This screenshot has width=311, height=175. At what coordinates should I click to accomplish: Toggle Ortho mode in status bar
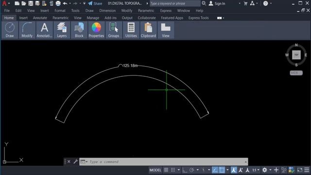coord(185,170)
